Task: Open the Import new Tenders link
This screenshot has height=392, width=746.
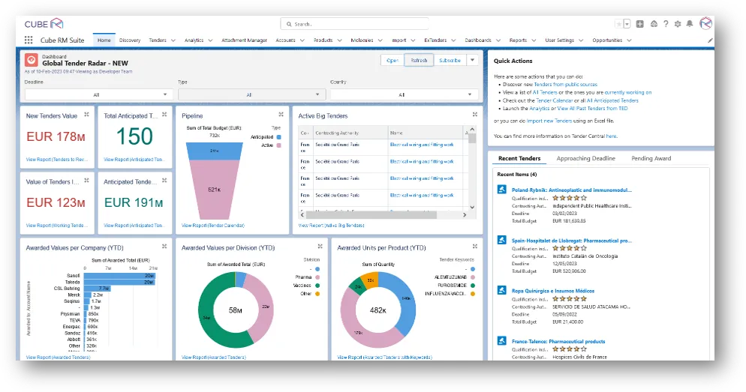Action: [549, 121]
